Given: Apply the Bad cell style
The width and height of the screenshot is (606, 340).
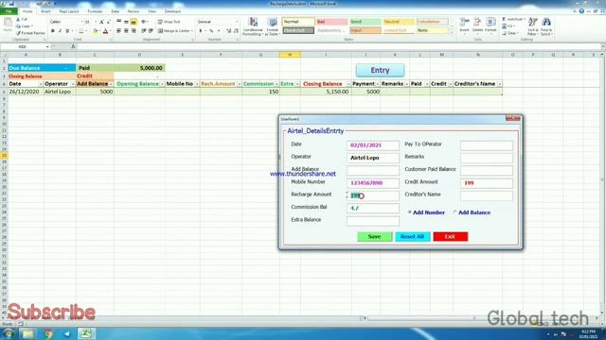Looking at the screenshot, I should tap(331, 22).
